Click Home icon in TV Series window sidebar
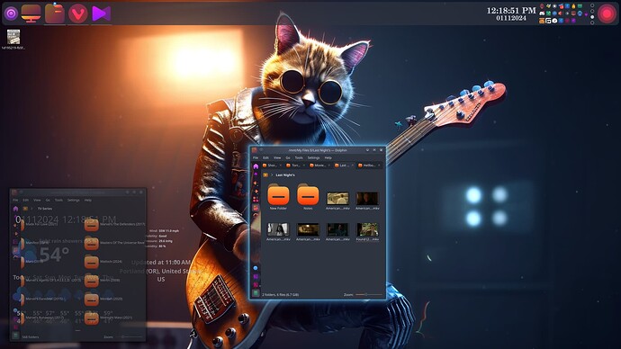The width and height of the screenshot is (621, 349). click(15, 209)
